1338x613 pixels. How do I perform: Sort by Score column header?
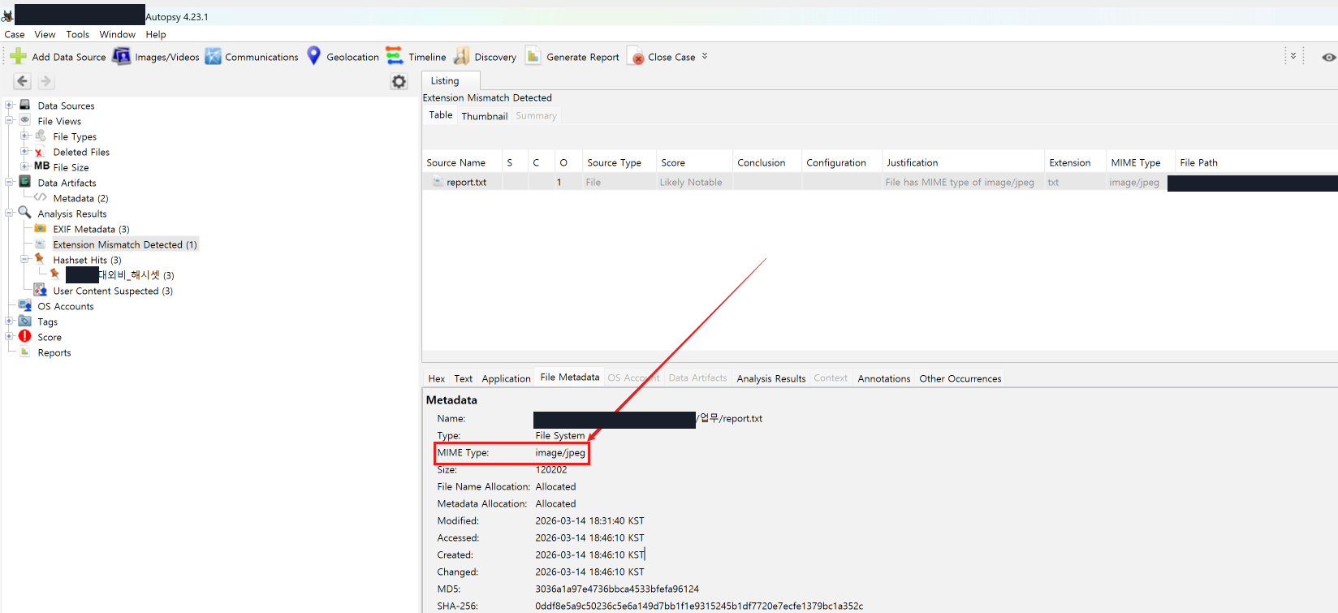coord(695,162)
